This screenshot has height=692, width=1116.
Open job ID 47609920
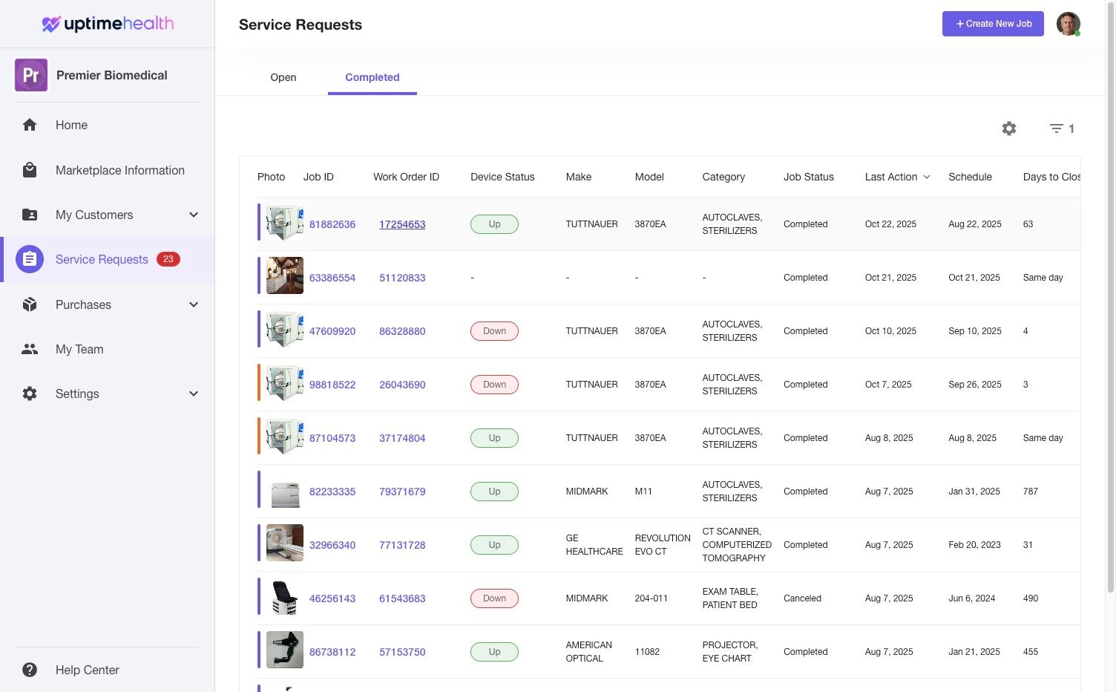(332, 331)
